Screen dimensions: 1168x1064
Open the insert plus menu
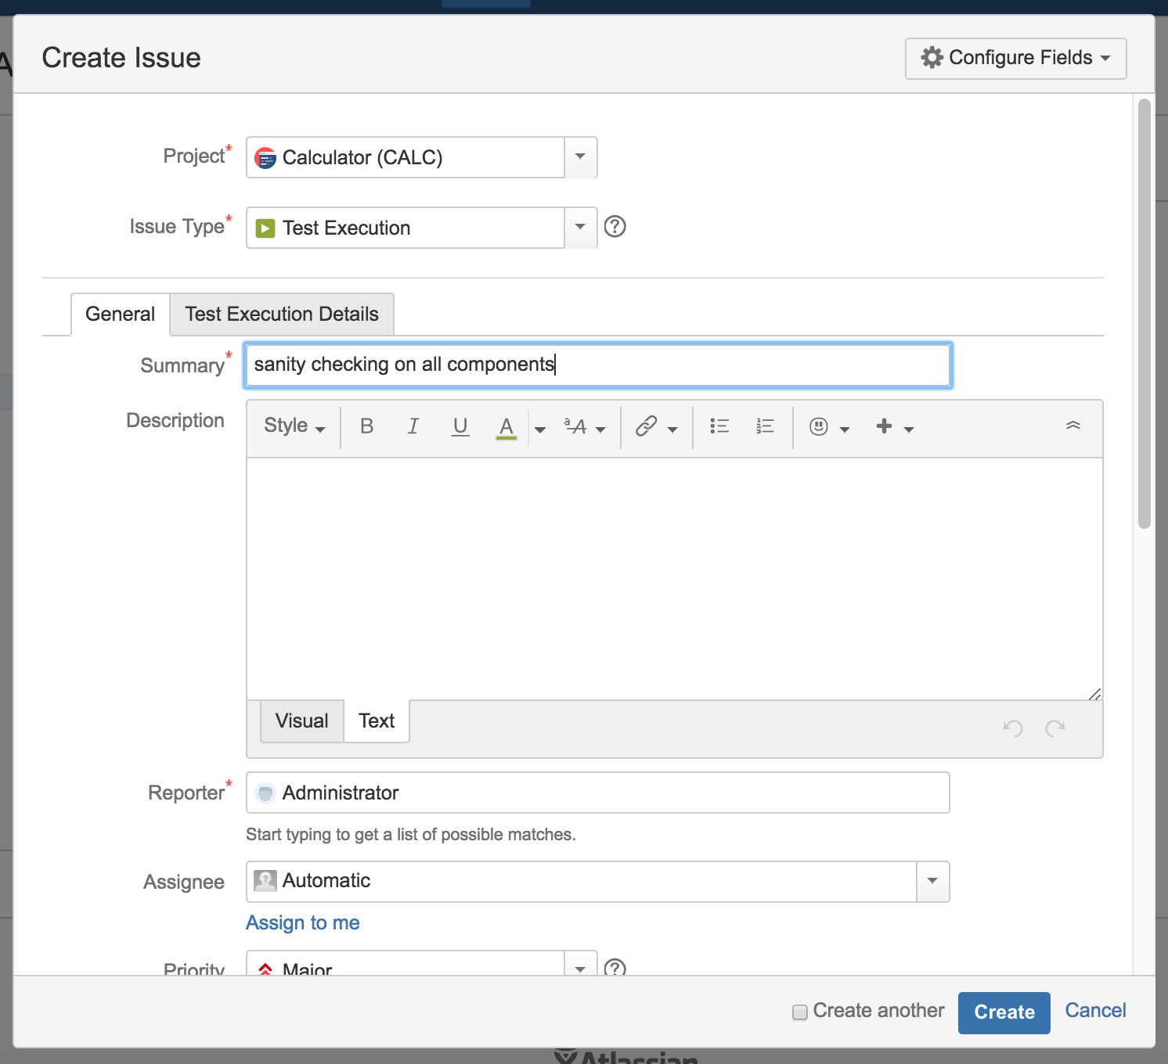click(x=895, y=427)
